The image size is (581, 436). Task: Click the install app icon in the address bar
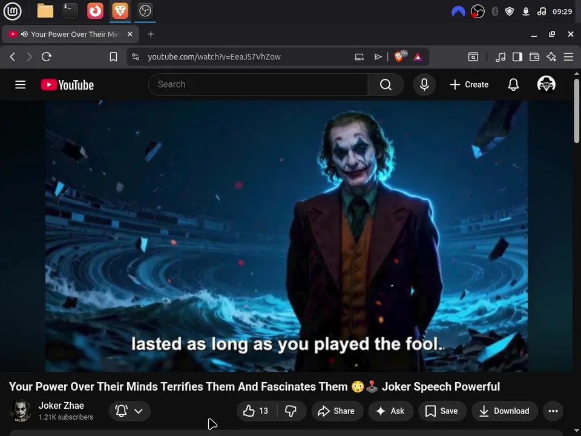point(359,57)
